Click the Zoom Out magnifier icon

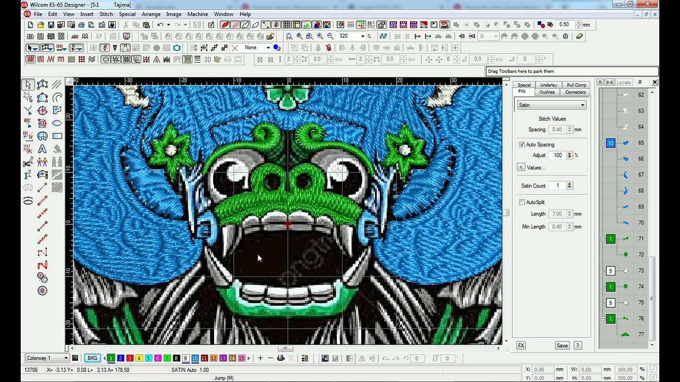click(x=330, y=36)
